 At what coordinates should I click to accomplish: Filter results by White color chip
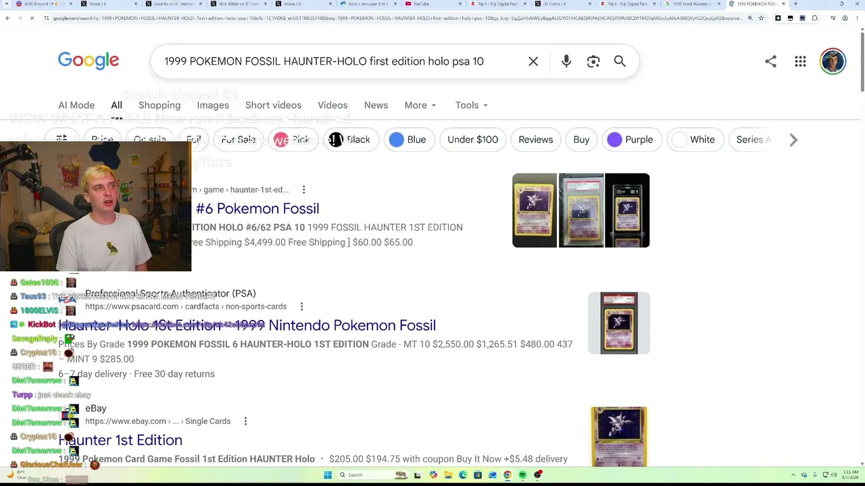tap(694, 140)
